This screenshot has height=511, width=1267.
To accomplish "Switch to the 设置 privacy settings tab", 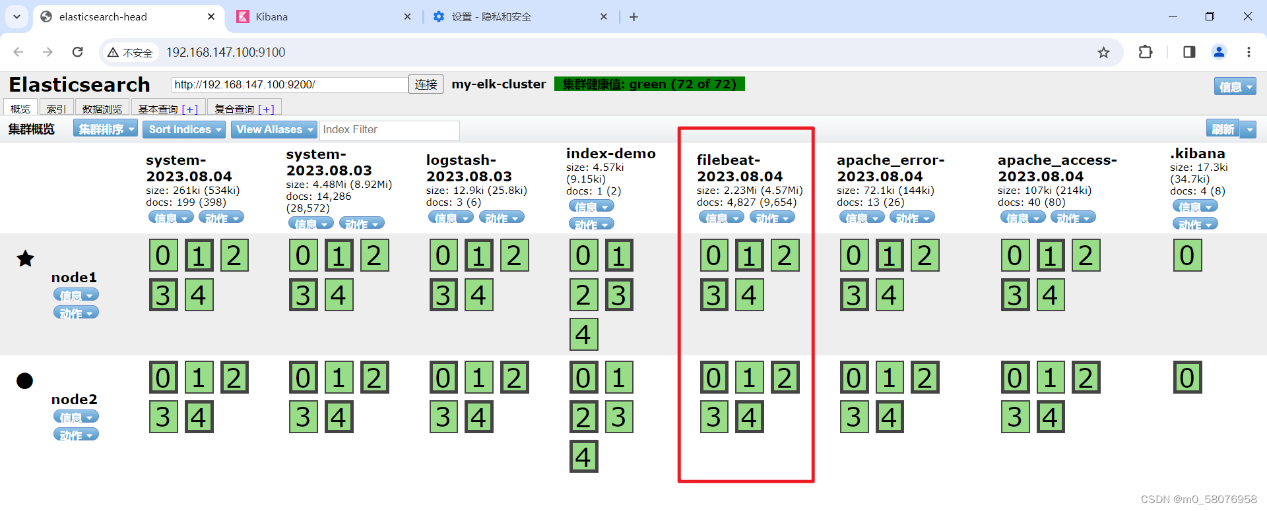I will pos(521,16).
